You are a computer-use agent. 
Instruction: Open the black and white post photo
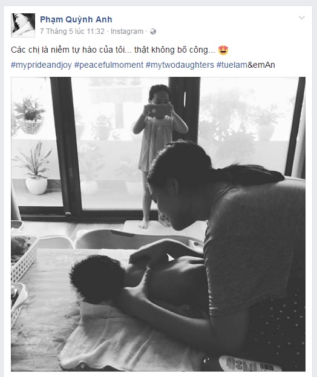(x=158, y=224)
